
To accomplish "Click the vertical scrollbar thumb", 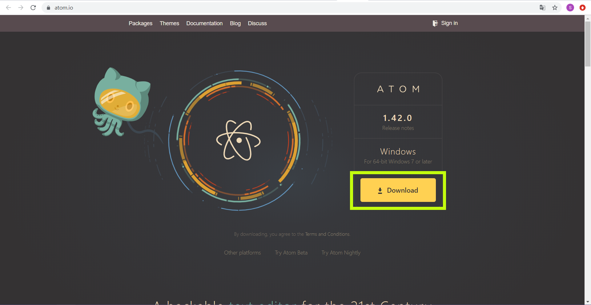I will 588,44.
